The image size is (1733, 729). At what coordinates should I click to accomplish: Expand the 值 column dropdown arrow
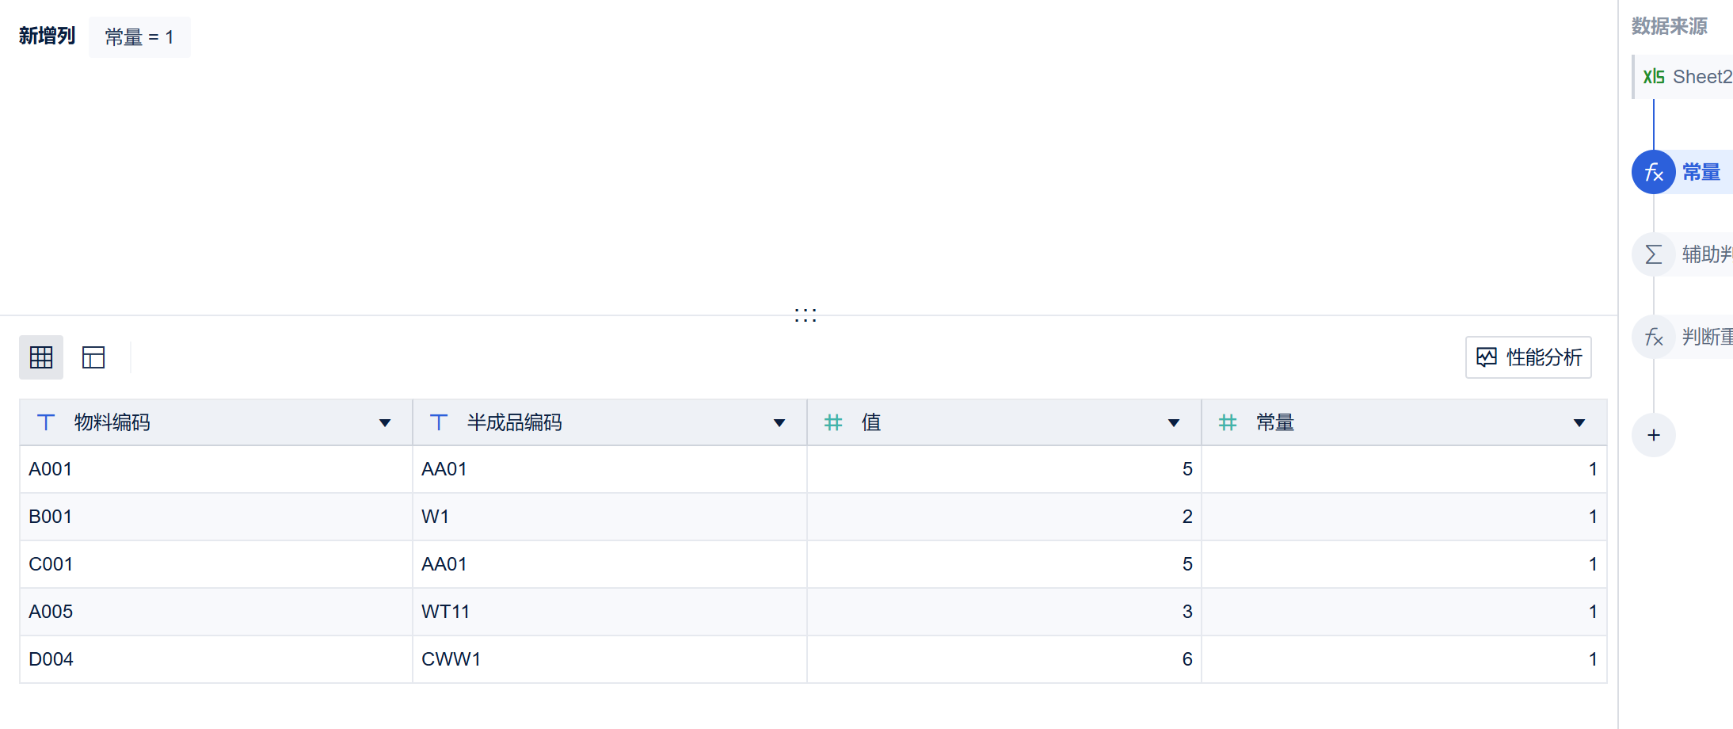[x=1174, y=423]
